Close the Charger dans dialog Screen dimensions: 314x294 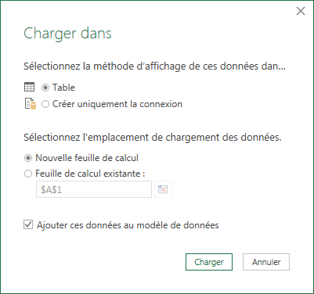pos(301,11)
